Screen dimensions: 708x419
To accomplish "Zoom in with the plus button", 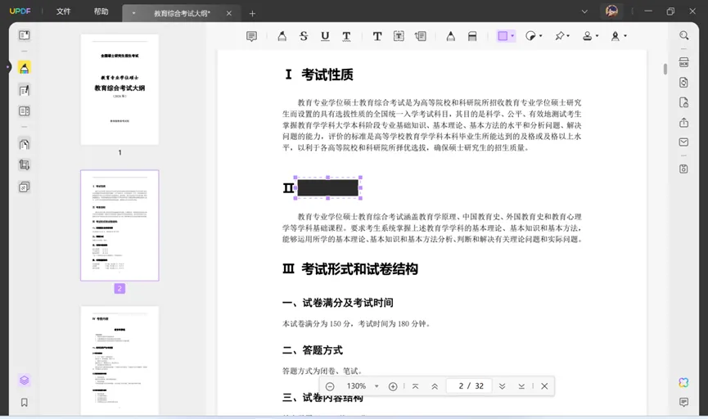I will point(393,386).
